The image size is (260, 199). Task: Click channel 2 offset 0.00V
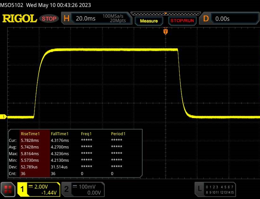click(94, 193)
